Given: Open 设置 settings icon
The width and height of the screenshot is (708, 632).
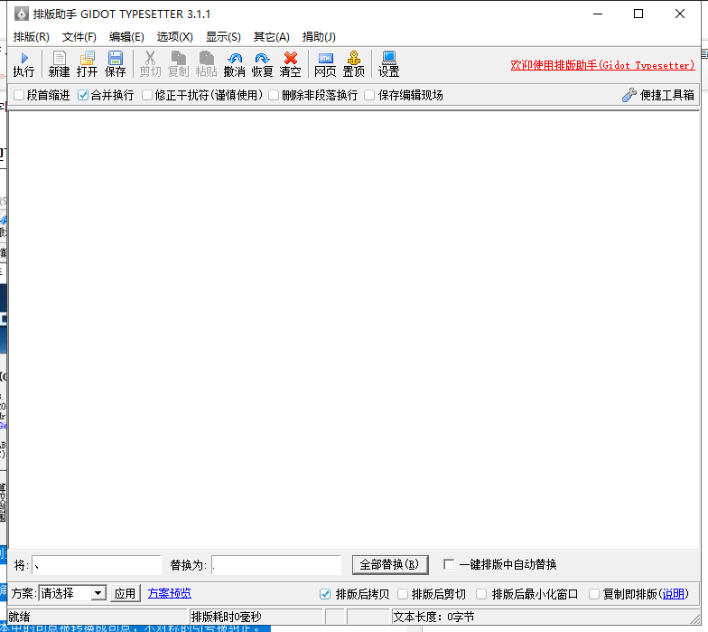Looking at the screenshot, I should point(388,64).
